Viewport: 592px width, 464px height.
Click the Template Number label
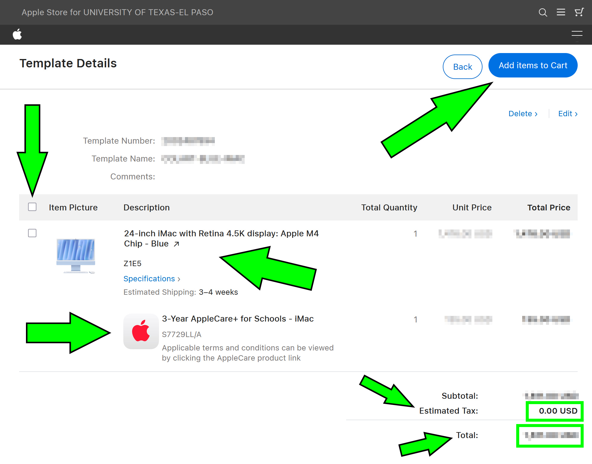pyautogui.click(x=119, y=141)
